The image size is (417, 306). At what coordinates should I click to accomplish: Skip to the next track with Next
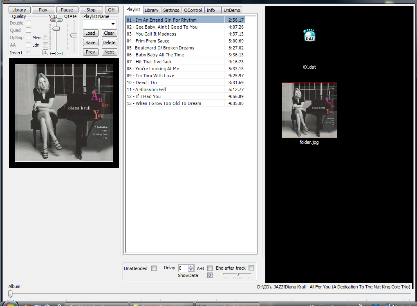pyautogui.click(x=109, y=52)
